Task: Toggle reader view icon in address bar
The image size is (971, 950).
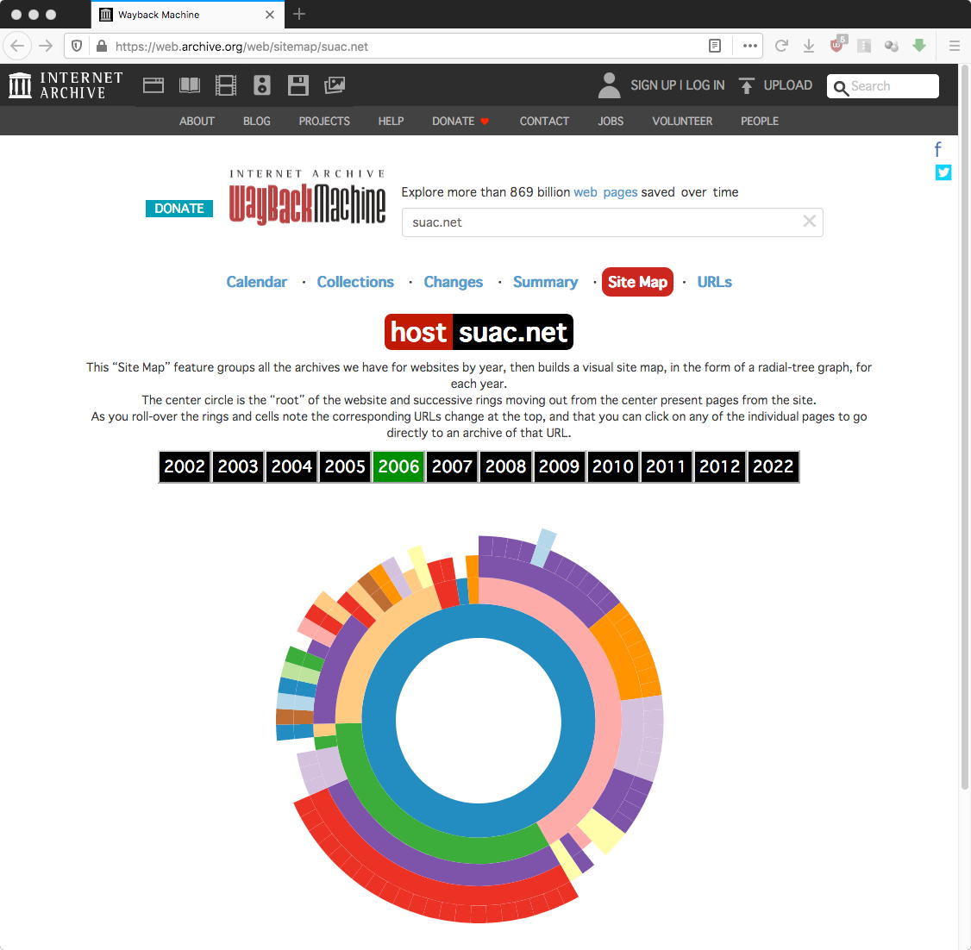Action: pyautogui.click(x=715, y=46)
